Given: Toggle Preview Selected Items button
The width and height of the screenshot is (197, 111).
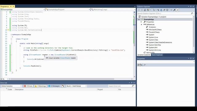Looking at the screenshot, I should [x=177, y=10].
